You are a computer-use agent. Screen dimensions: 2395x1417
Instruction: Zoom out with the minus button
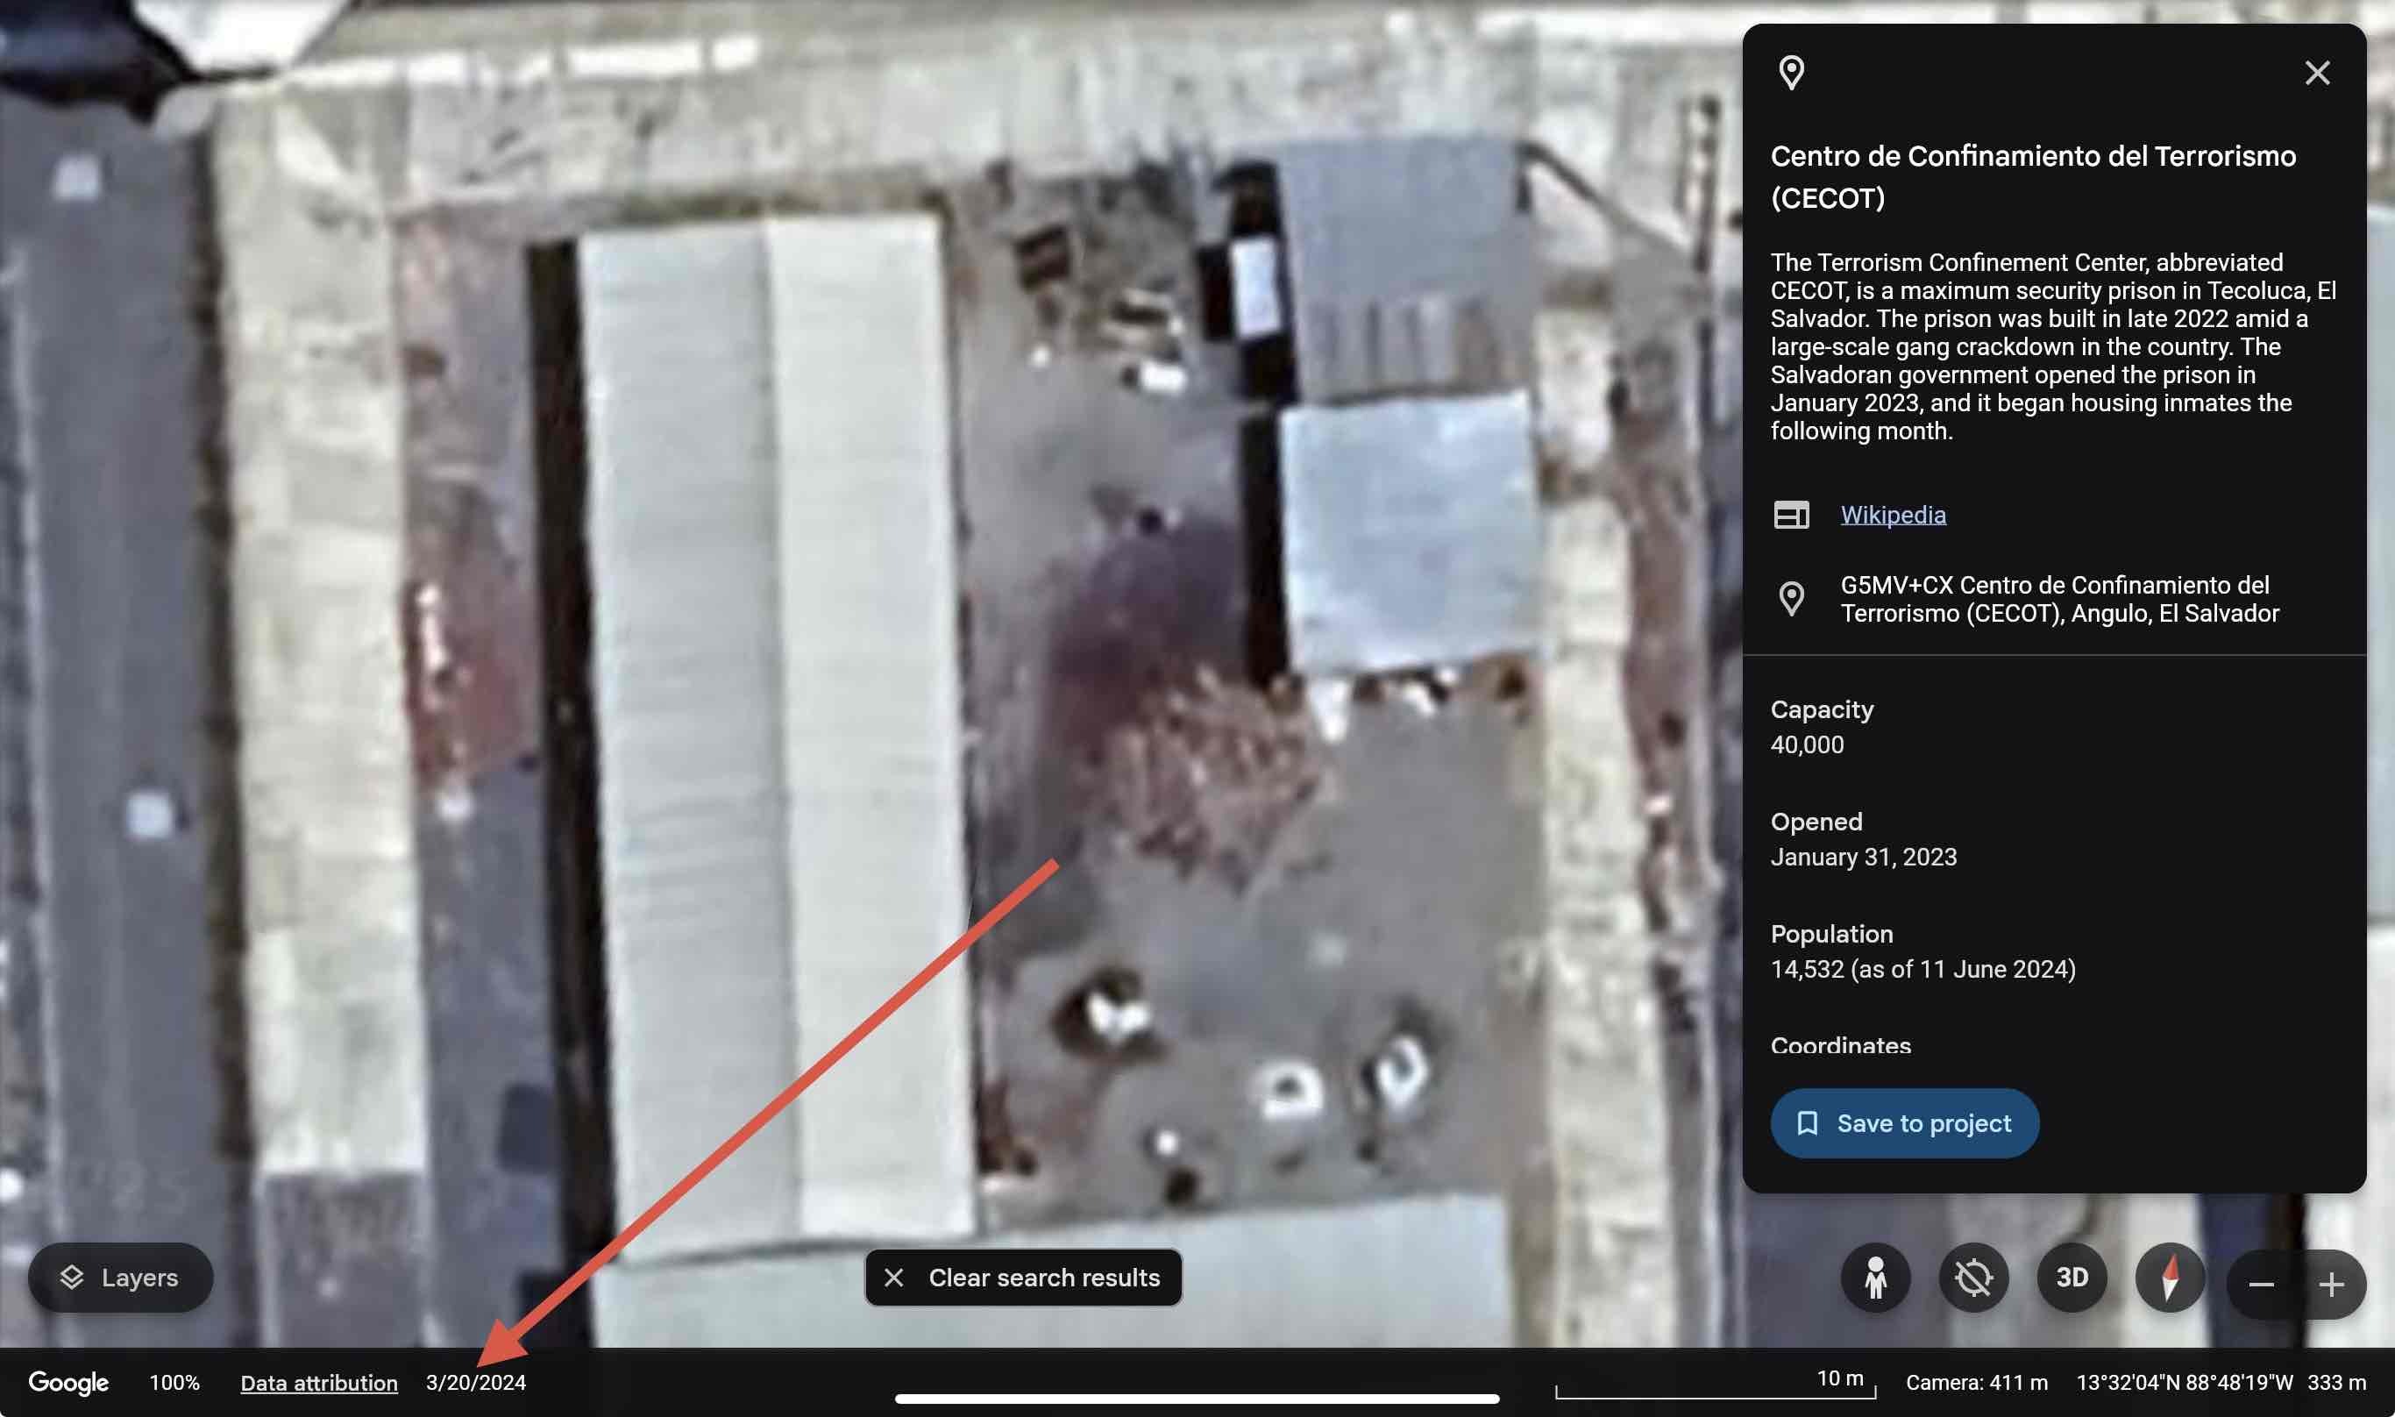2260,1285
